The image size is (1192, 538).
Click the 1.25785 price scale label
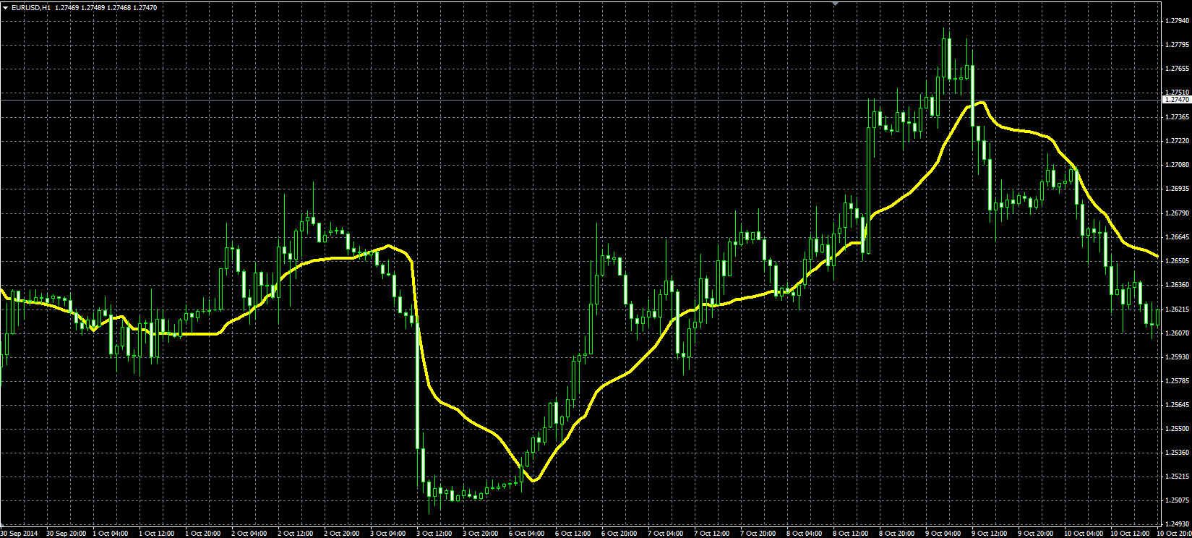[1178, 380]
